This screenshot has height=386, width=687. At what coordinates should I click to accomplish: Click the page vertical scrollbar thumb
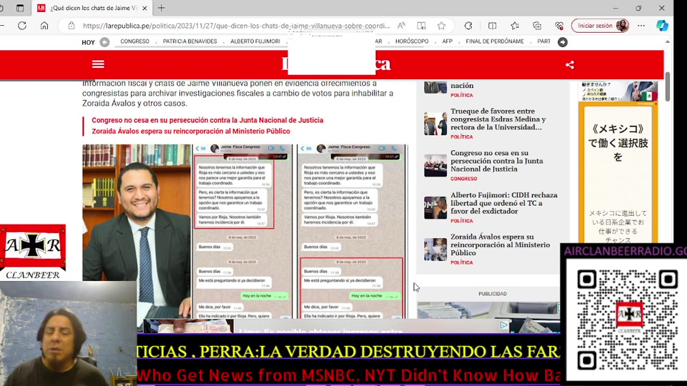(668, 86)
